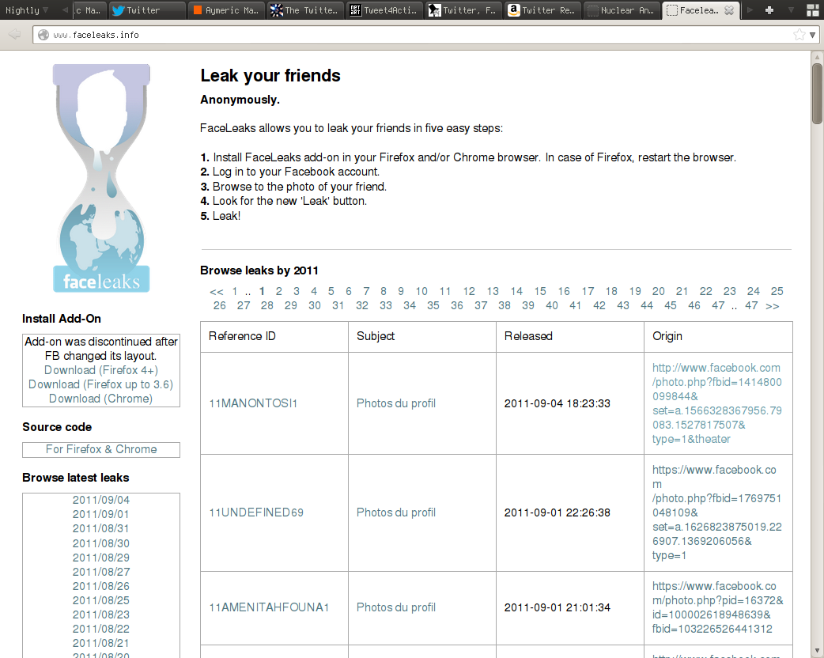
Task: Click the FaceLeaks hourglass logo
Action: [x=101, y=179]
